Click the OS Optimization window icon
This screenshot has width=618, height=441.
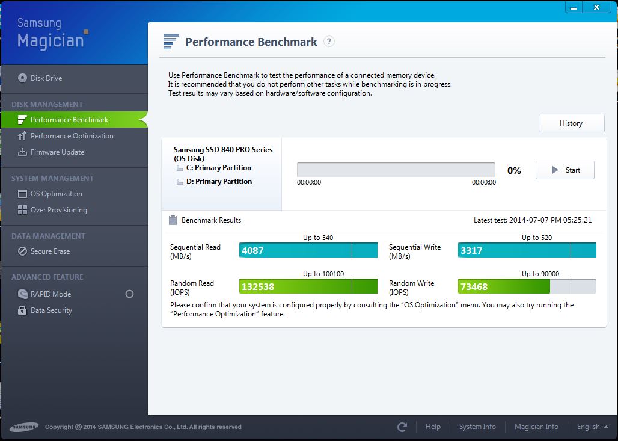coord(22,194)
